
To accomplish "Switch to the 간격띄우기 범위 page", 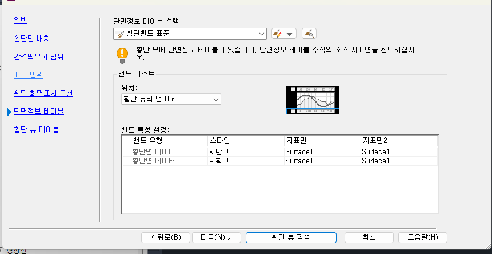I will pyautogui.click(x=39, y=57).
